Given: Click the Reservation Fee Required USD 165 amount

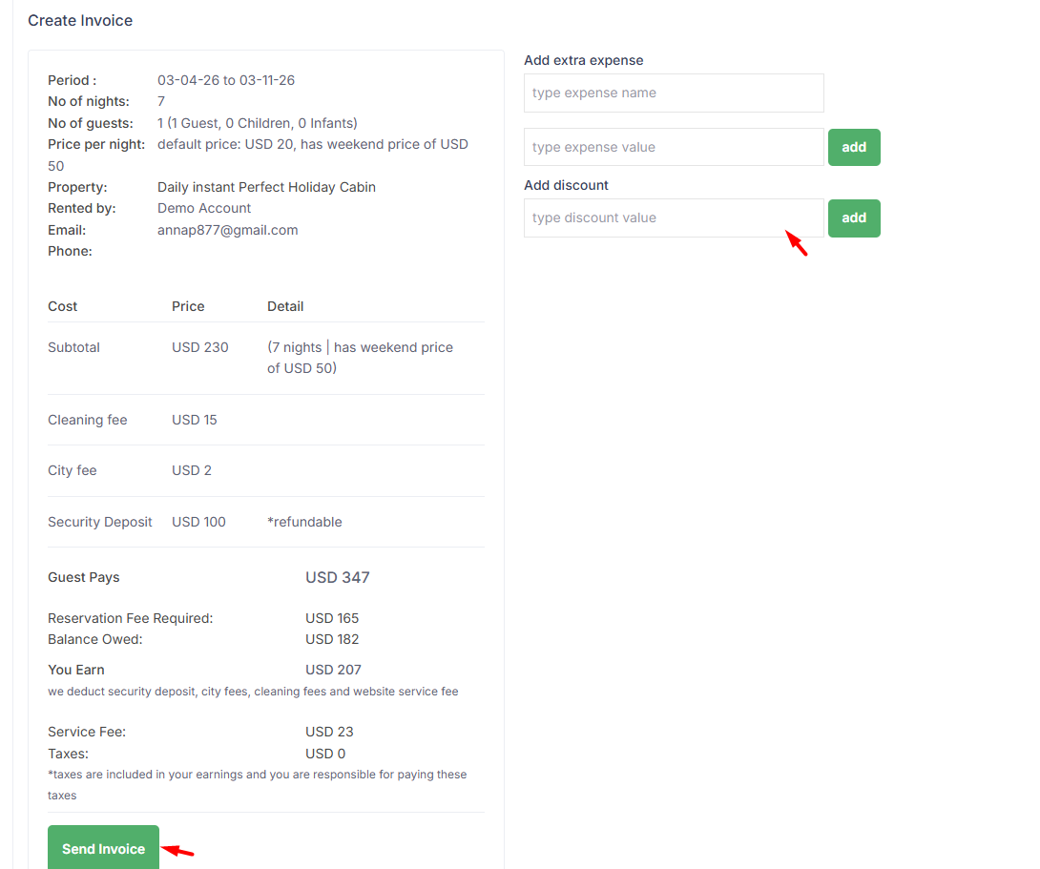Looking at the screenshot, I should pyautogui.click(x=332, y=618).
